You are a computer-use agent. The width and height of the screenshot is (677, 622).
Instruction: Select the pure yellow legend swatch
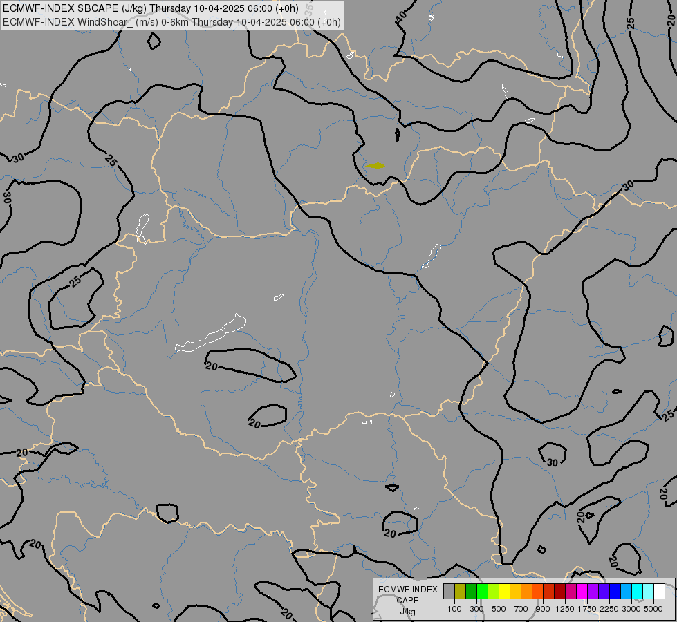tap(504, 591)
